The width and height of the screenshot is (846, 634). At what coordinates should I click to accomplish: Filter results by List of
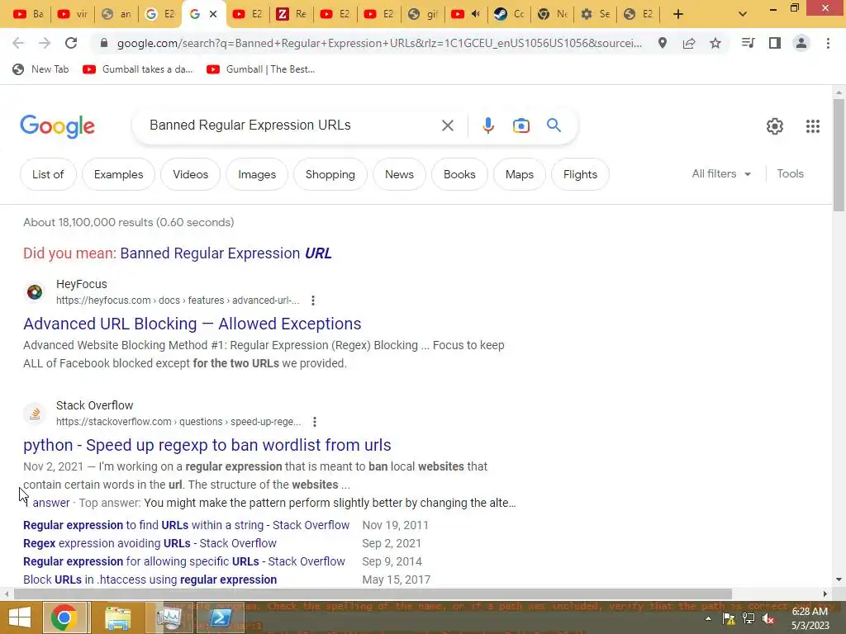(x=48, y=174)
